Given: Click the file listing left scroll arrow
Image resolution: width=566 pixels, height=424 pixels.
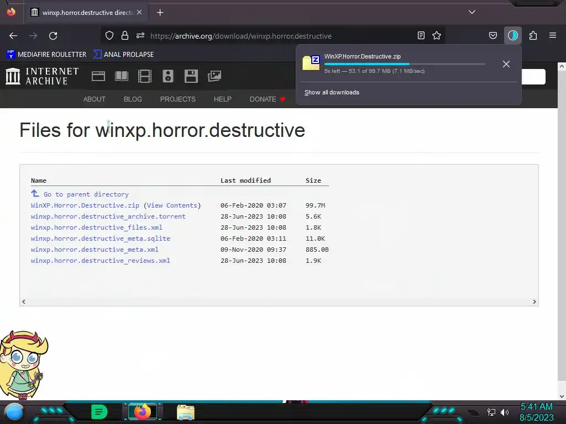Looking at the screenshot, I should coord(24,302).
